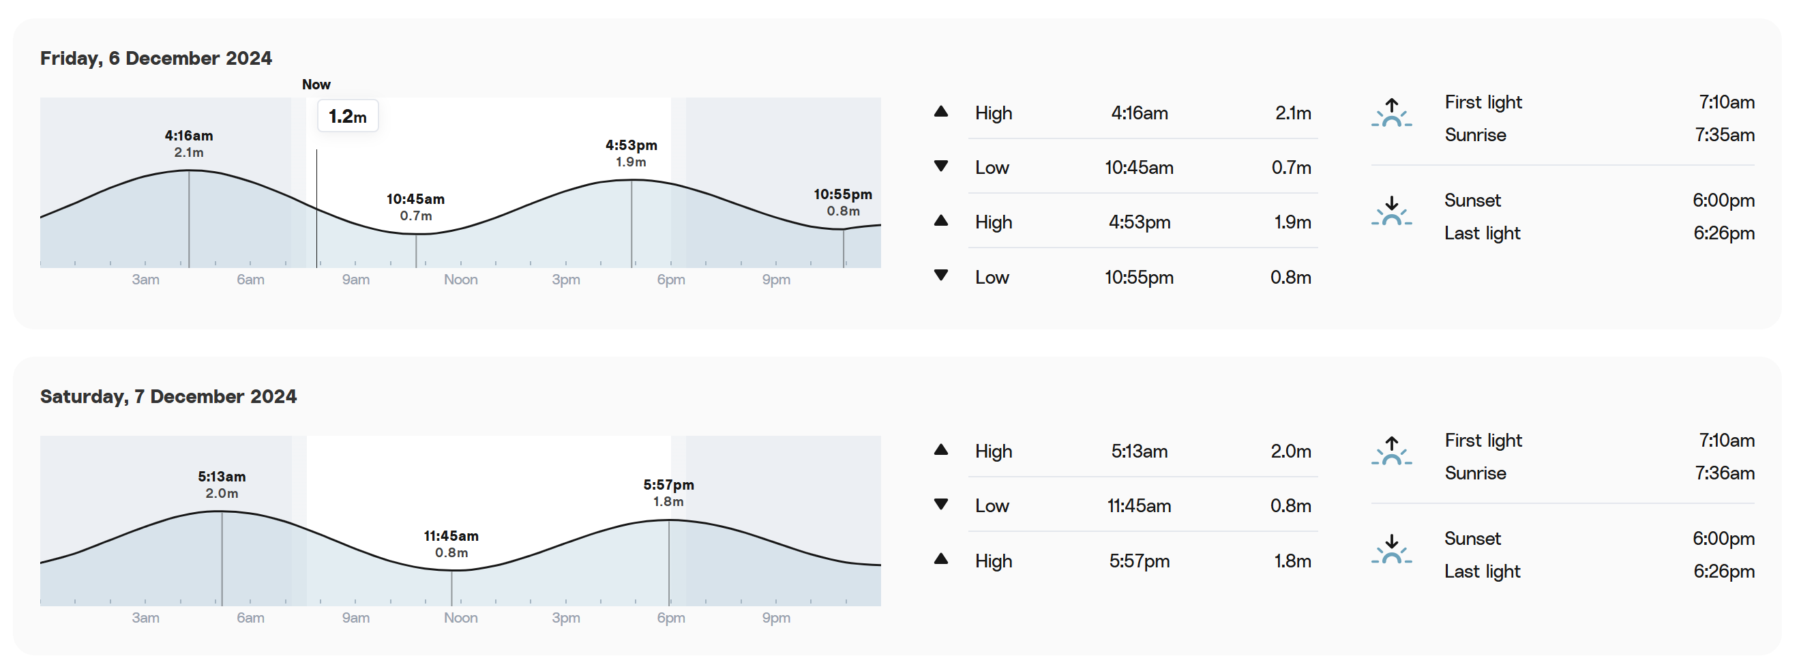This screenshot has width=1799, height=669.
Task: Click the up triangle beside Friday 4:16am High
Action: (940, 112)
